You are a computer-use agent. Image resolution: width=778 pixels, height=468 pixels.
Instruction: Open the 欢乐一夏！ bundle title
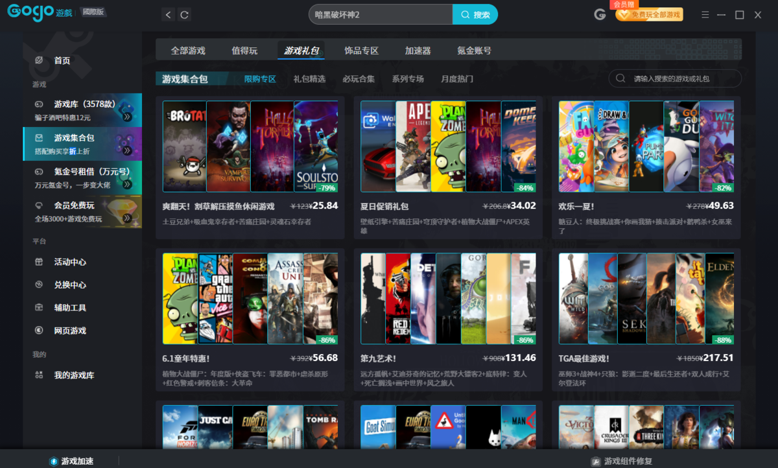pyautogui.click(x=577, y=206)
